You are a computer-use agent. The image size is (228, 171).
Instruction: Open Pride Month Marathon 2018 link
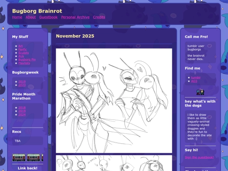click(x=22, y=108)
